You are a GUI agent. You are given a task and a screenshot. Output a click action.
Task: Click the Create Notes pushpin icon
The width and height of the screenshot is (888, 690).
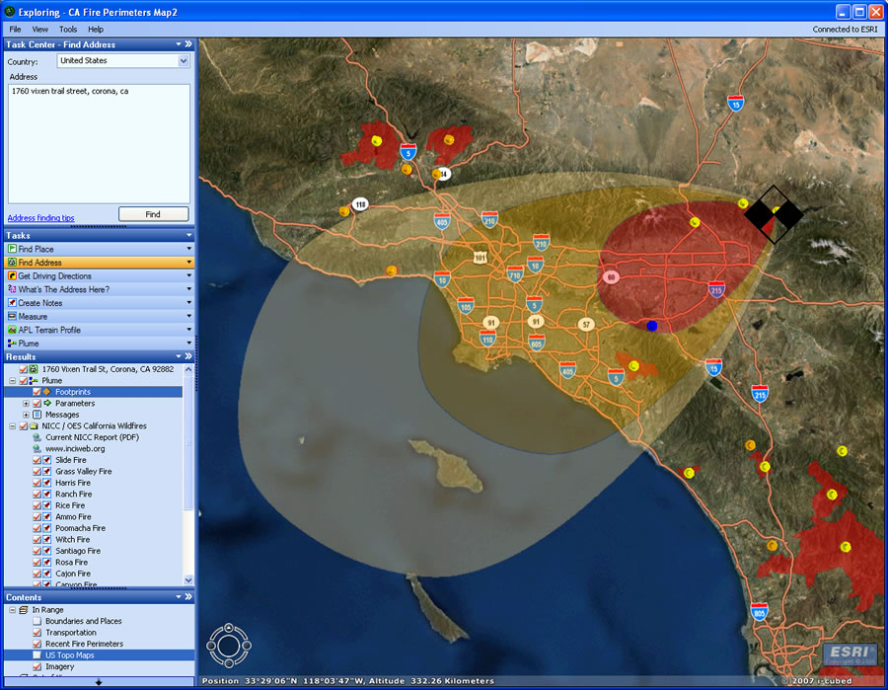tap(12, 303)
